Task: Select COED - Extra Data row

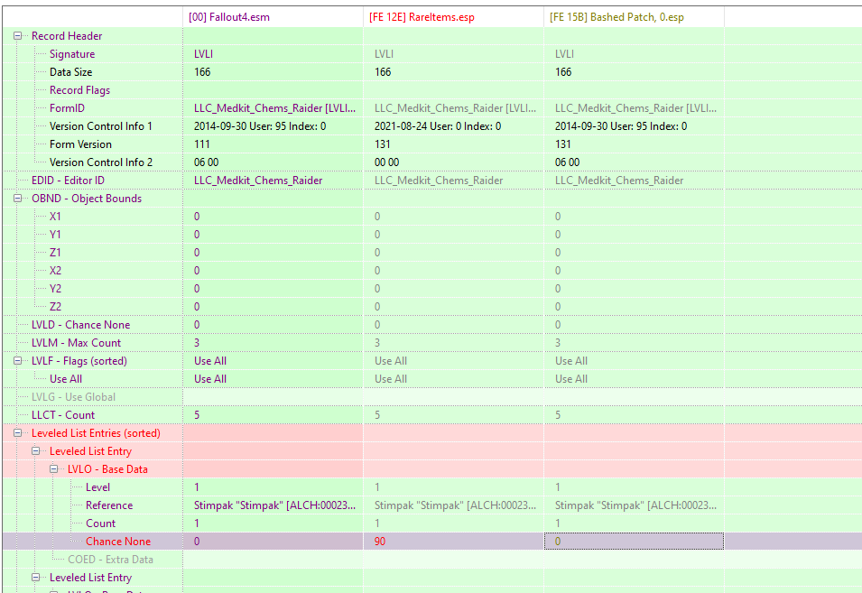Action: pyautogui.click(x=110, y=560)
